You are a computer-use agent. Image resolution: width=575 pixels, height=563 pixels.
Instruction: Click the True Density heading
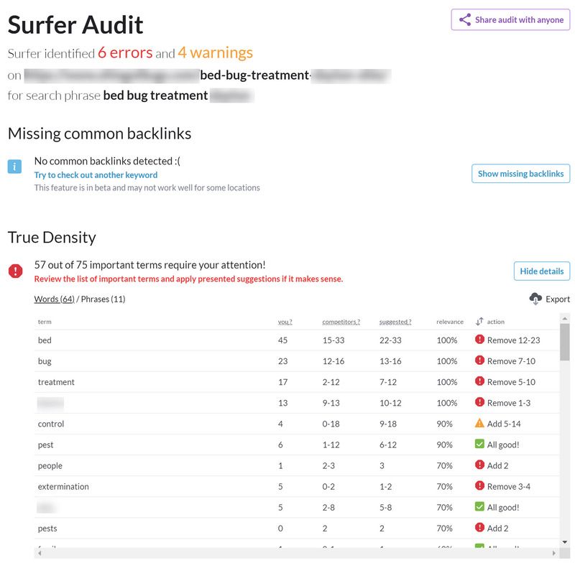pyautogui.click(x=52, y=238)
